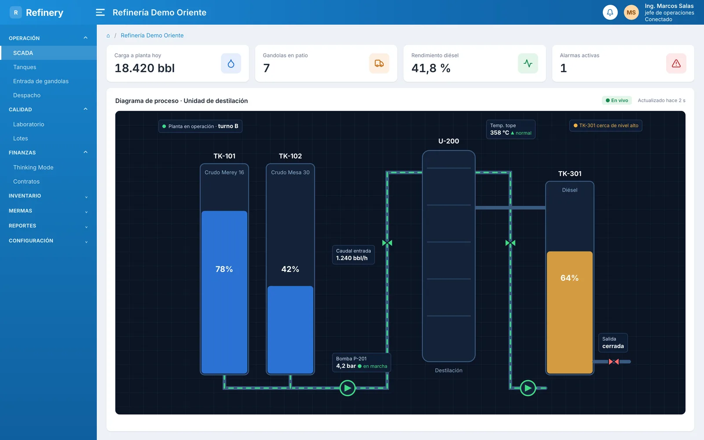
Task: Toggle the green valve near TK-301
Action: pyautogui.click(x=510, y=243)
